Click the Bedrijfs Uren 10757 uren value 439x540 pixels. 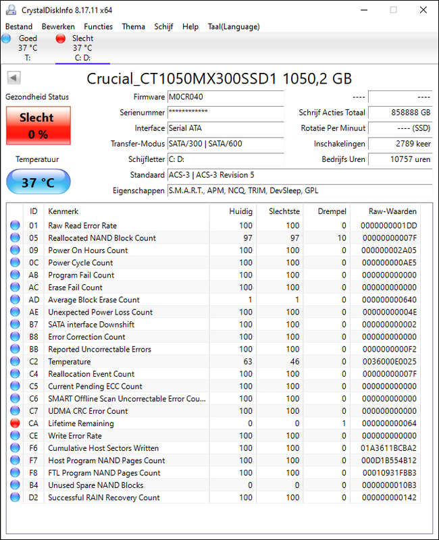tap(400, 159)
